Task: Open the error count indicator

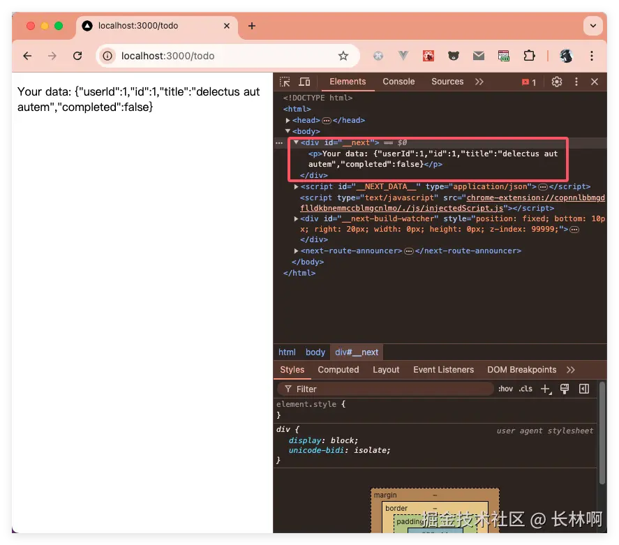Action: tap(529, 82)
